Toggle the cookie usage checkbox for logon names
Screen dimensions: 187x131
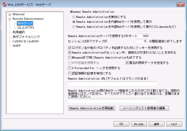coord(70,48)
